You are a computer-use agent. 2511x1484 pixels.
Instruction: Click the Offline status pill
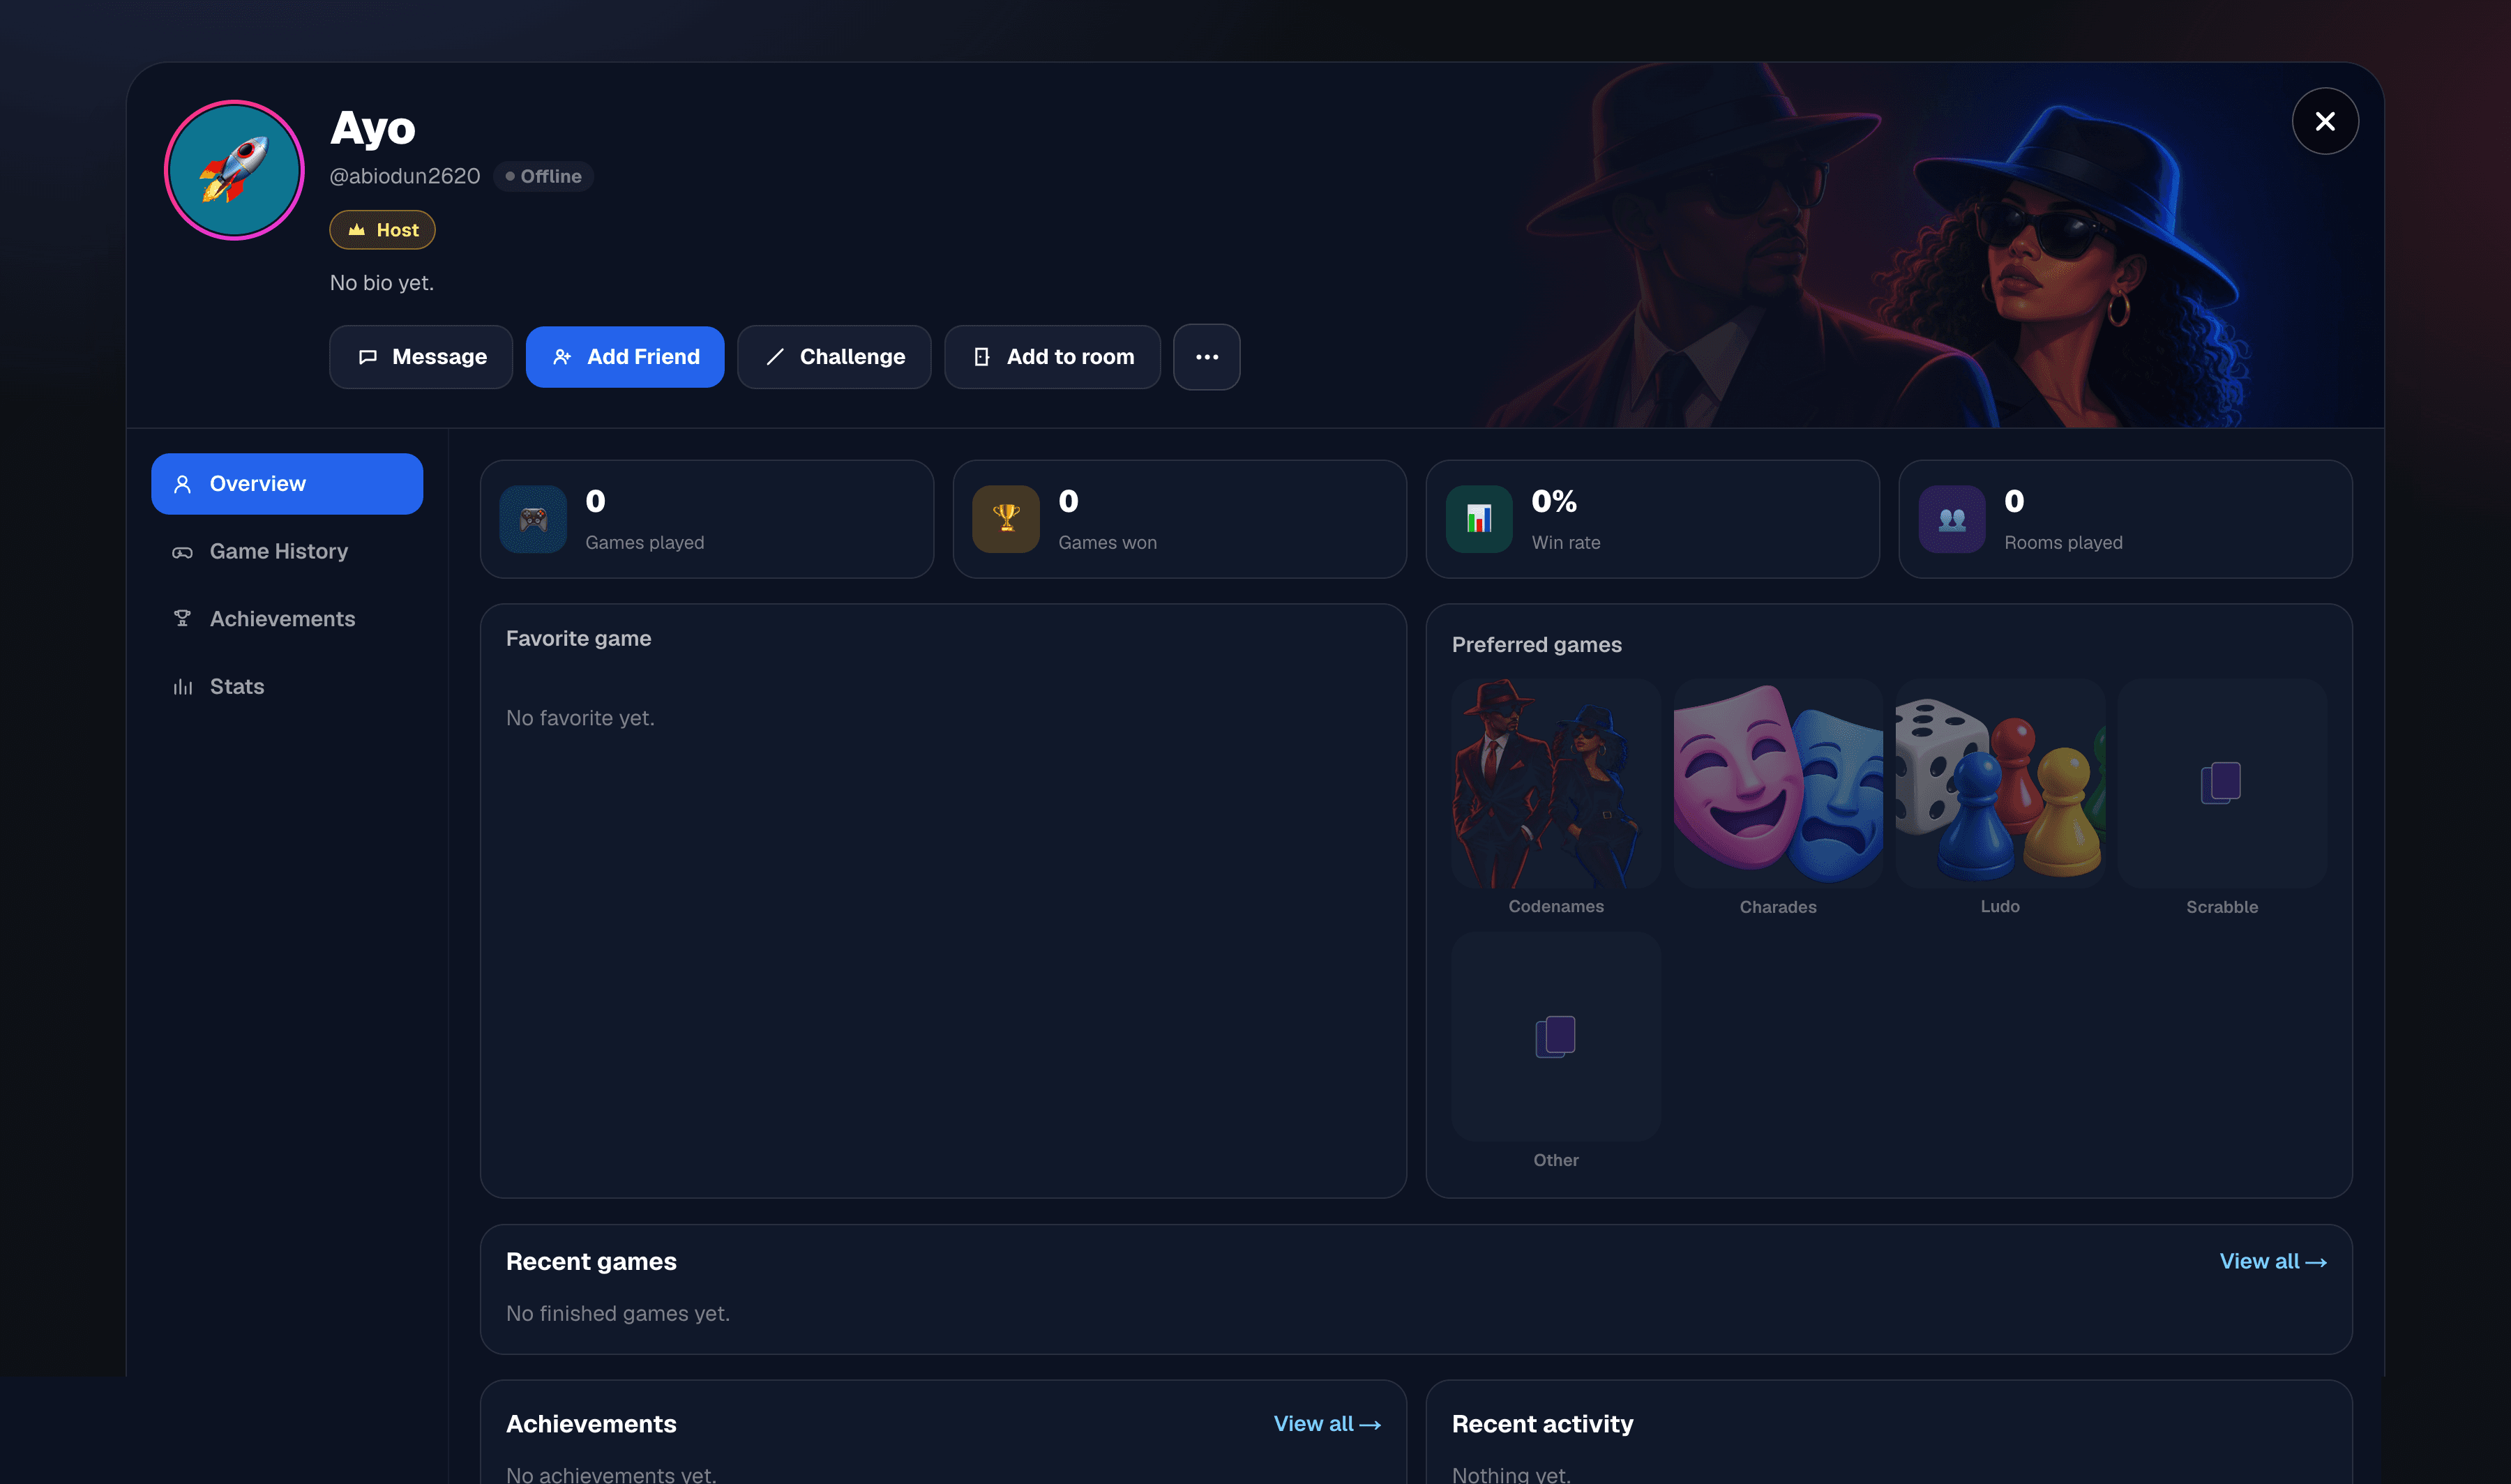[543, 176]
